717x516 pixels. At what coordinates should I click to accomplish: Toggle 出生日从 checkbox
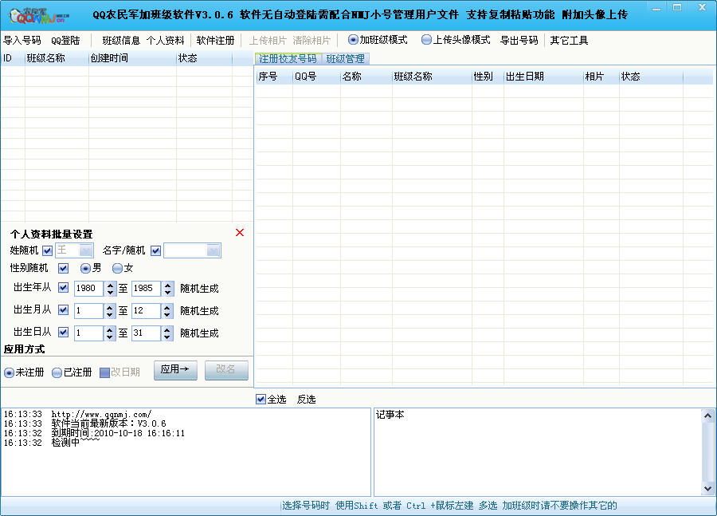click(x=63, y=332)
